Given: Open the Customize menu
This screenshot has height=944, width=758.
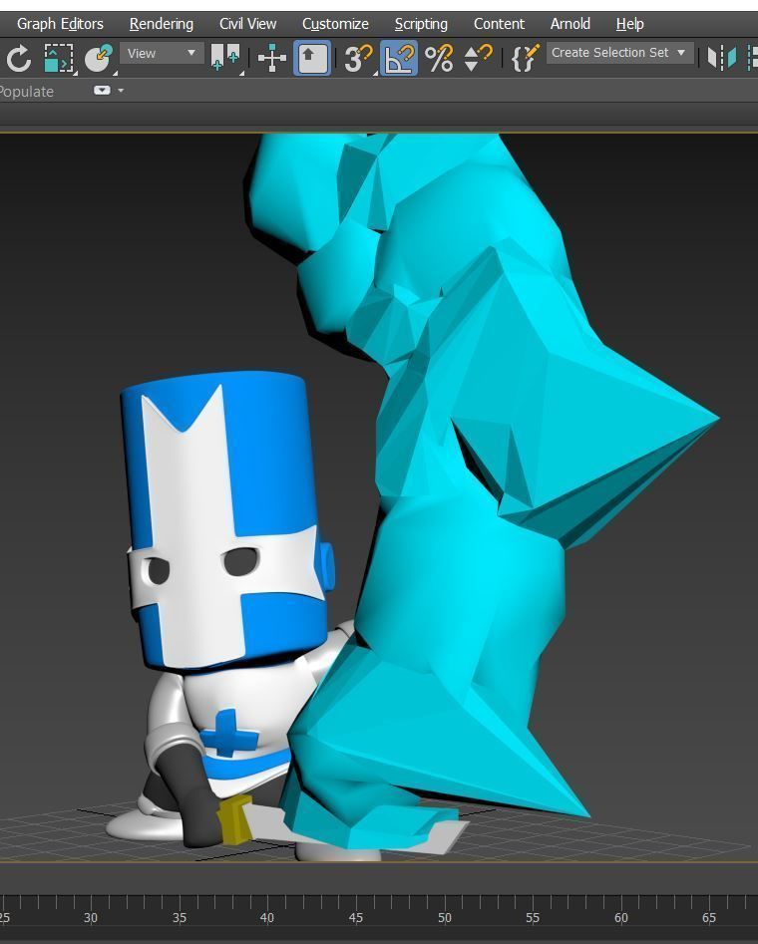Looking at the screenshot, I should [x=335, y=24].
